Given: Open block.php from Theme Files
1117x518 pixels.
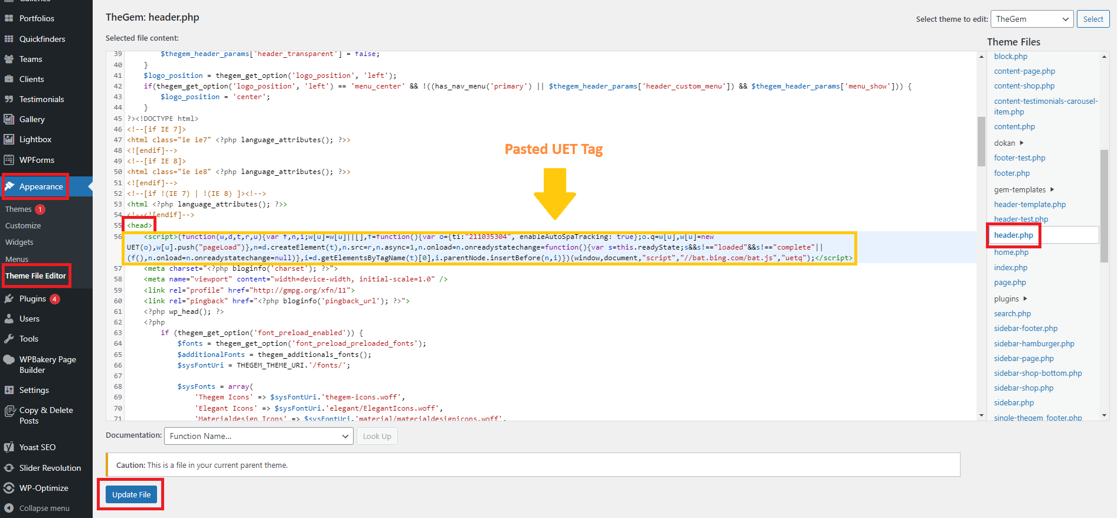Looking at the screenshot, I should [x=1010, y=57].
